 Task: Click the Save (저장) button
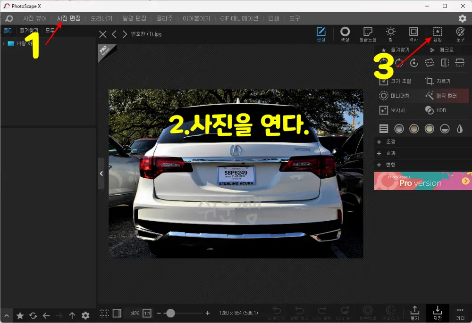tap(438, 313)
